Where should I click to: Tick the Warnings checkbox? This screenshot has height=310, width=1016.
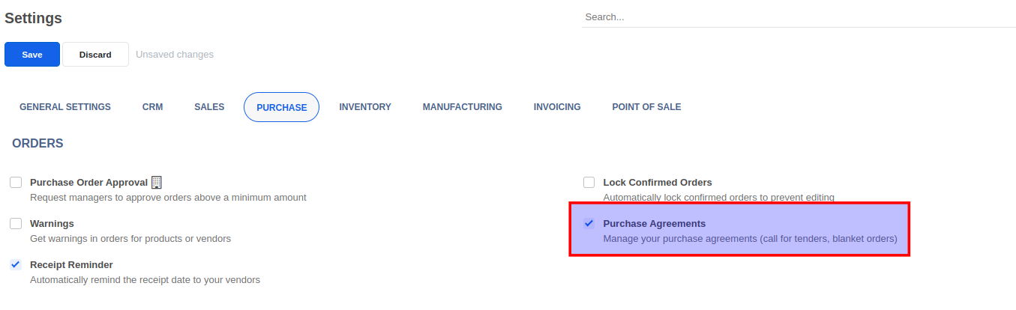(x=16, y=224)
